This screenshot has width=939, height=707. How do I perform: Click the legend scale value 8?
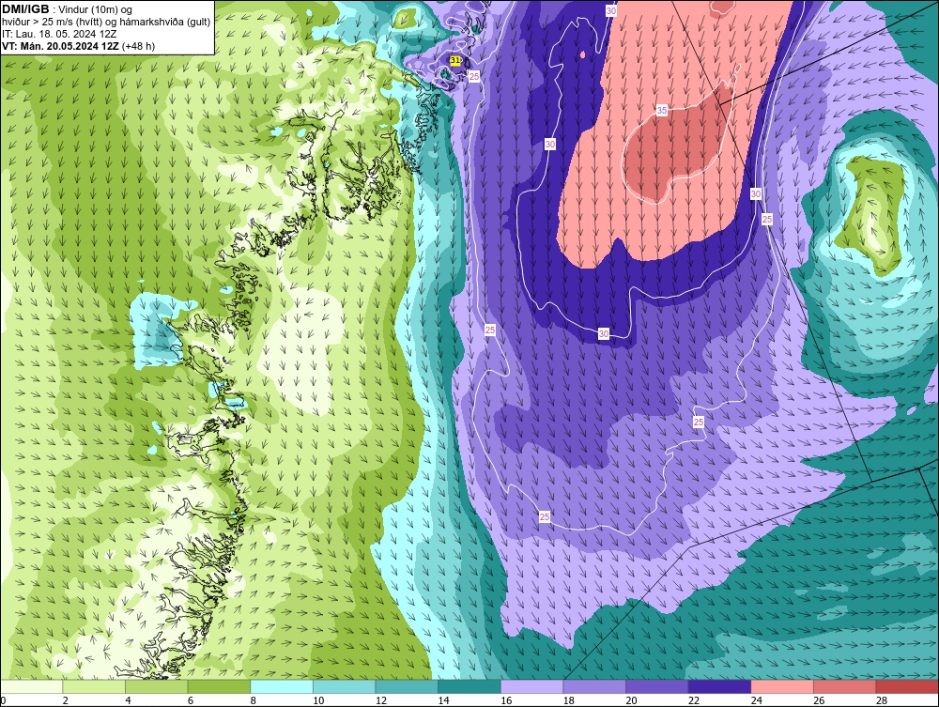pyautogui.click(x=254, y=700)
